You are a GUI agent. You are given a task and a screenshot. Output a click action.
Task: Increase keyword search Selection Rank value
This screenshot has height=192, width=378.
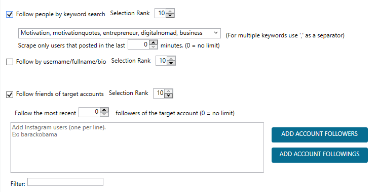click(170, 11)
